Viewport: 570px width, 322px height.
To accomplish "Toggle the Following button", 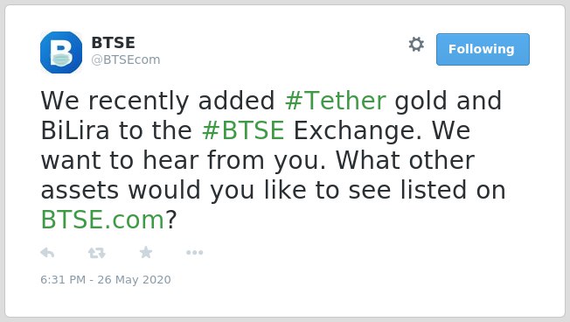I will coord(483,50).
